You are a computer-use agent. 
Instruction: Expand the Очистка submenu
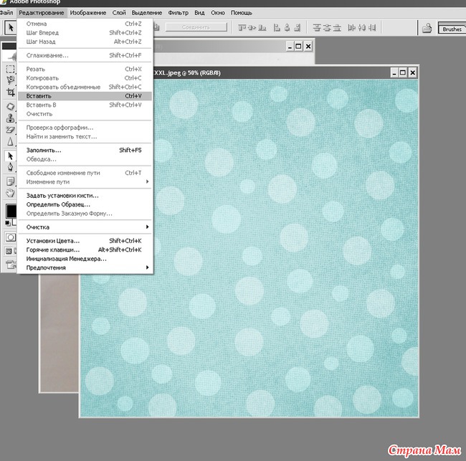point(86,227)
